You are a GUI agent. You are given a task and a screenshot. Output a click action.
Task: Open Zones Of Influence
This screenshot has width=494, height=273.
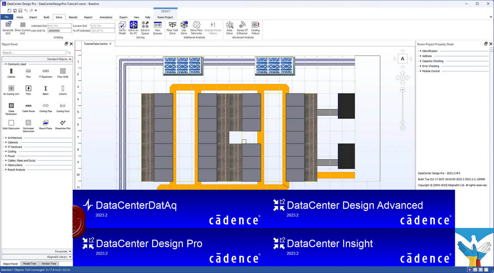point(242,28)
